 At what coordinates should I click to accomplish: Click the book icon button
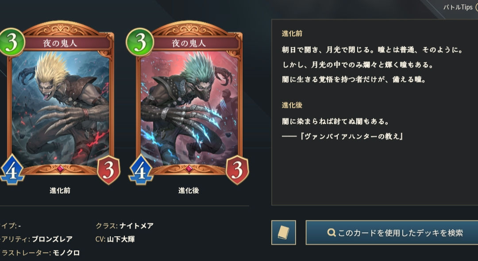click(x=284, y=232)
